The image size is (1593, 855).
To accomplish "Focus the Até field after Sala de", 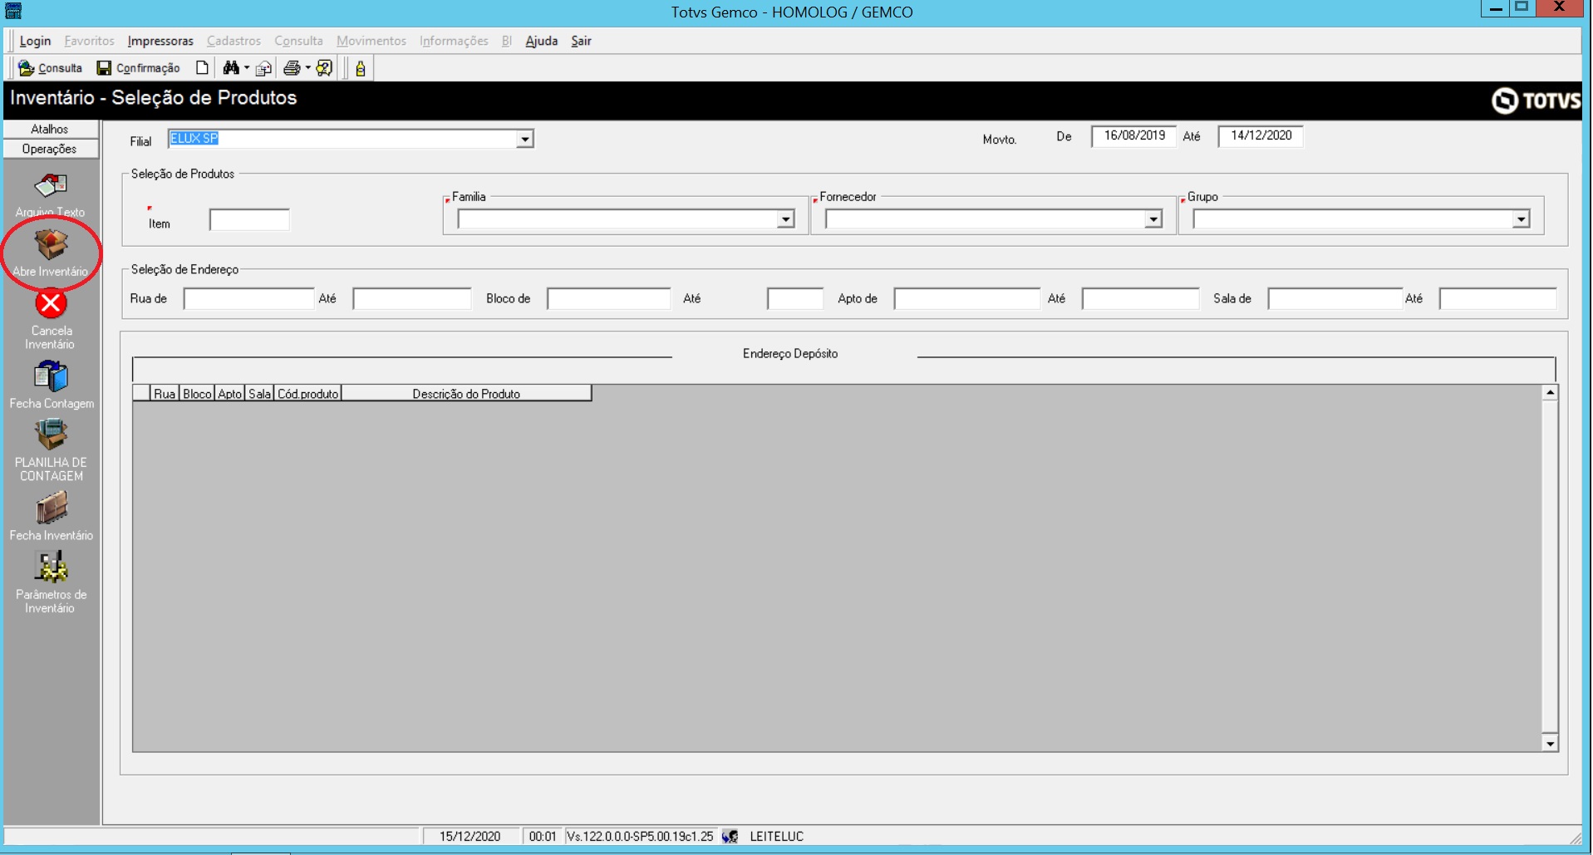I will point(1497,298).
